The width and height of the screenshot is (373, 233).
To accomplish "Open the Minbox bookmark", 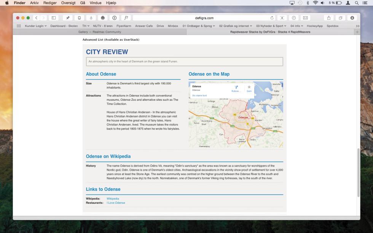I will pyautogui.click(x=173, y=26).
